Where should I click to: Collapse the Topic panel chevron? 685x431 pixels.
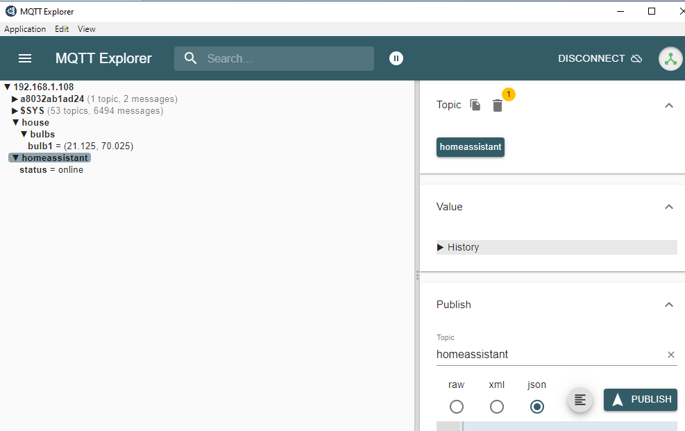coord(669,105)
